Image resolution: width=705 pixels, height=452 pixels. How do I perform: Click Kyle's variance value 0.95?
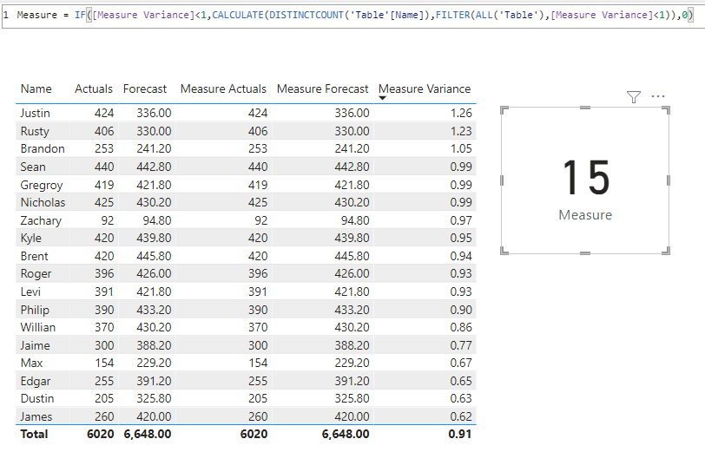coord(461,238)
